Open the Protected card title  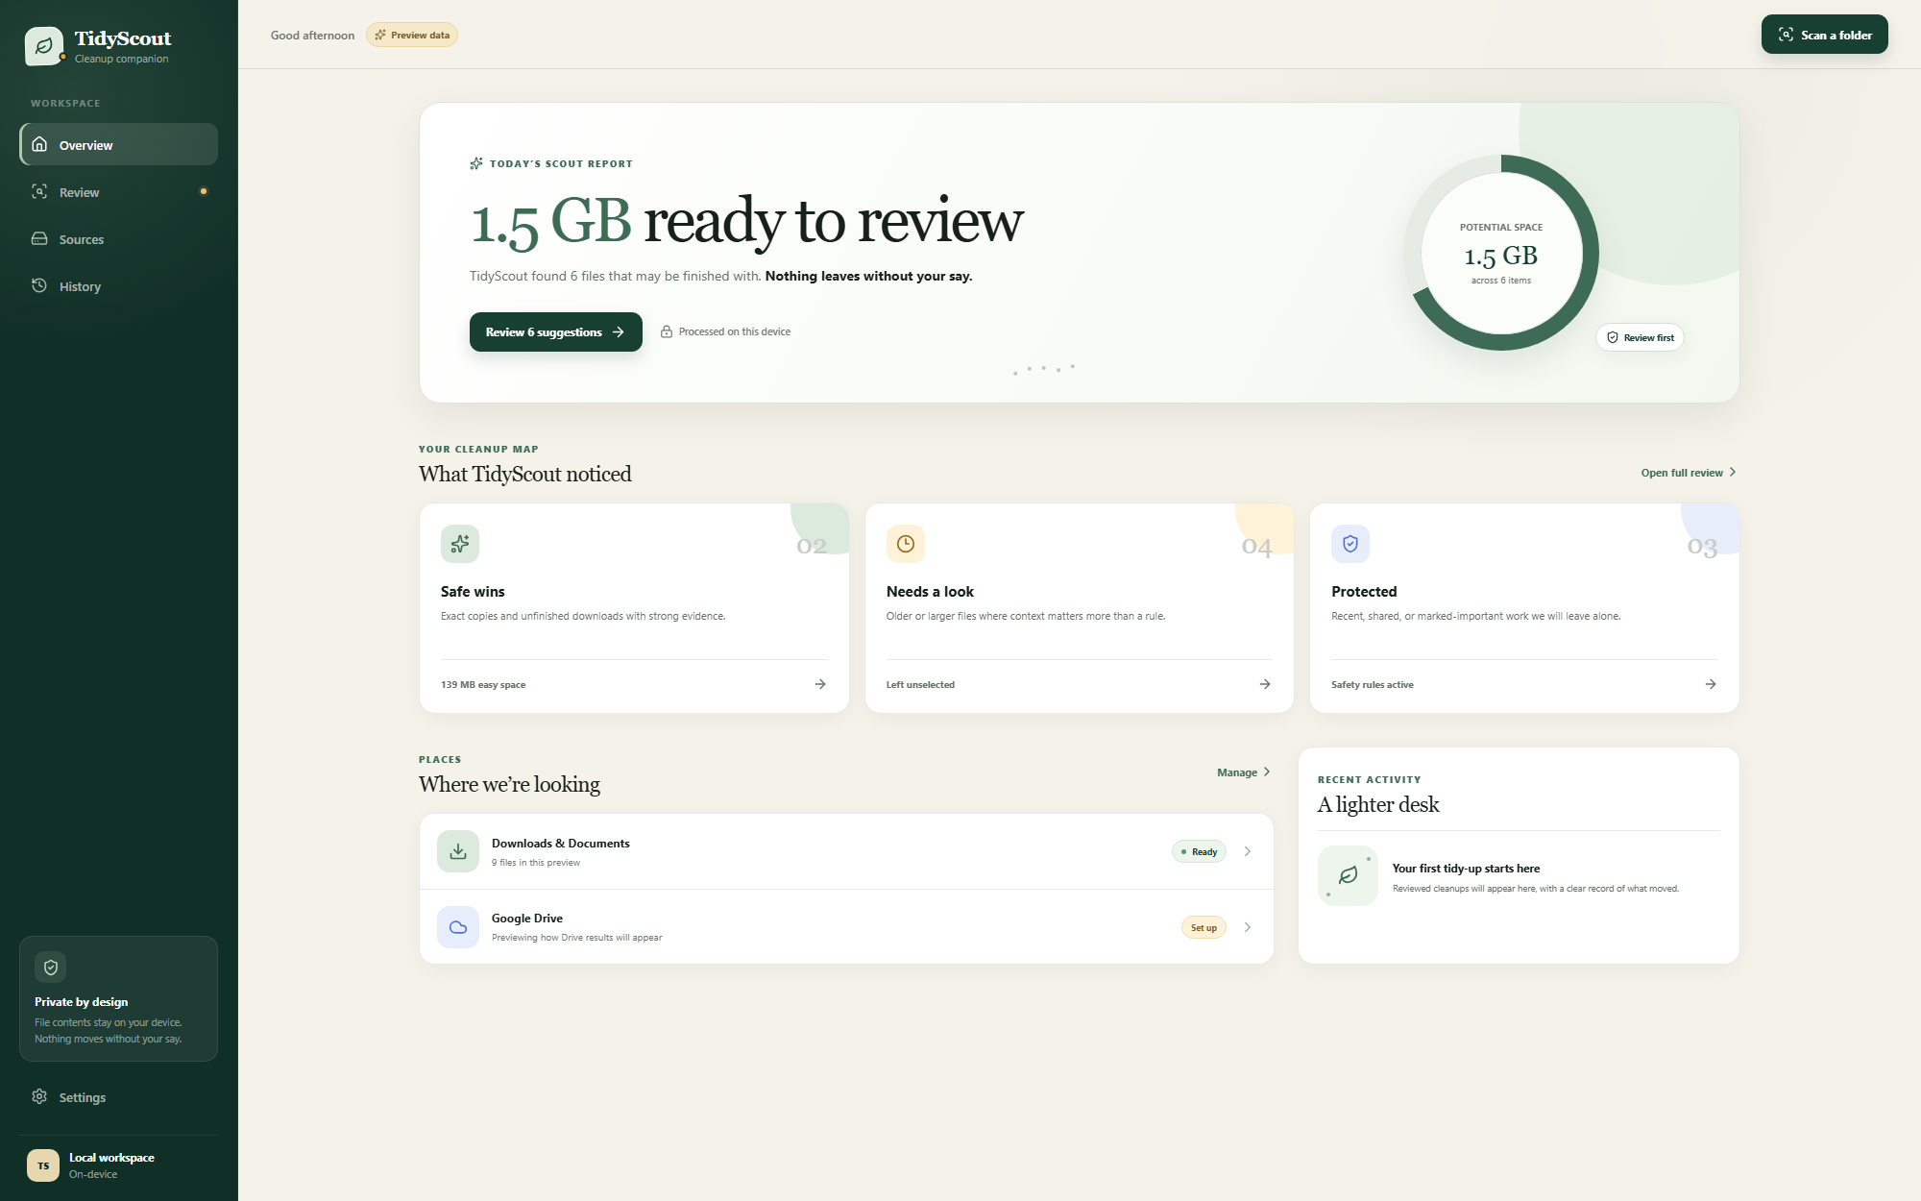coord(1364,592)
